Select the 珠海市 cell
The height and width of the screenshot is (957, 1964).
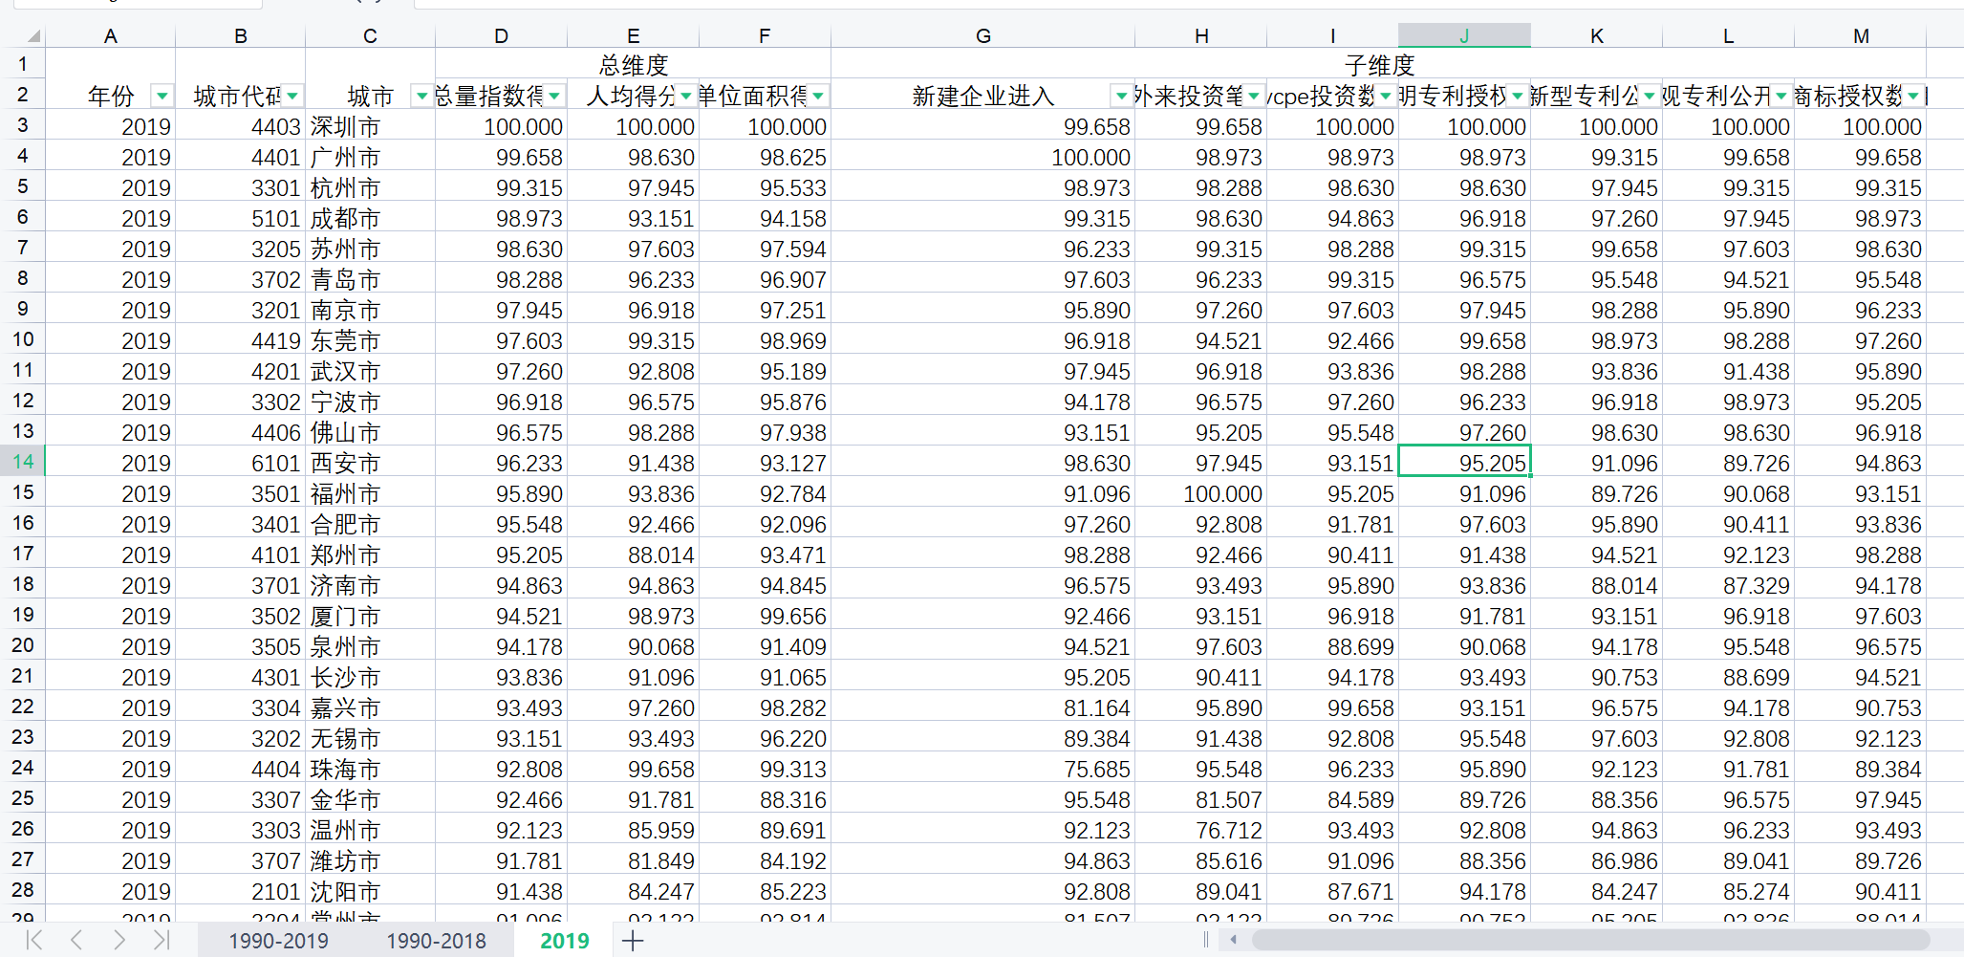point(371,769)
